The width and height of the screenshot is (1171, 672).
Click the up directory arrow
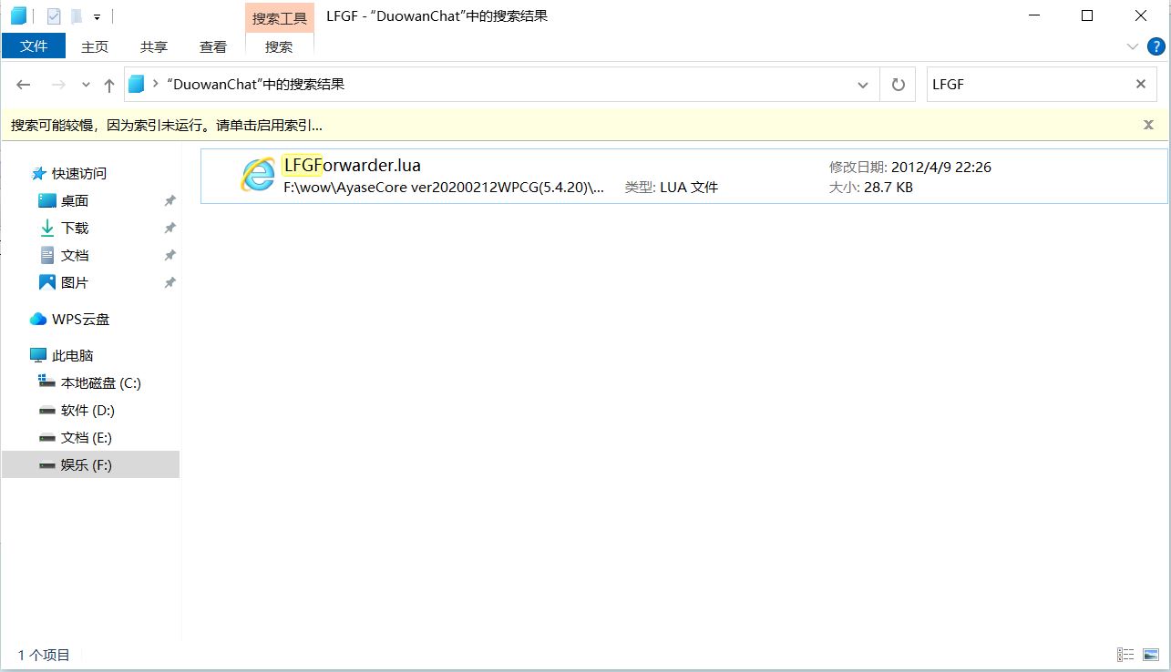pos(109,85)
